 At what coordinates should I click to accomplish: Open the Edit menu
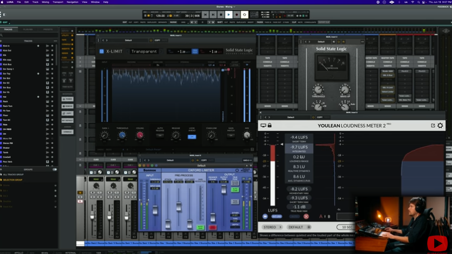26,2
